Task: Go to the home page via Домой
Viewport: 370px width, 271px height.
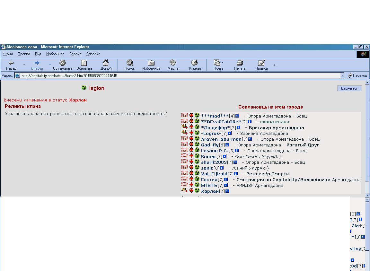Action: point(106,65)
